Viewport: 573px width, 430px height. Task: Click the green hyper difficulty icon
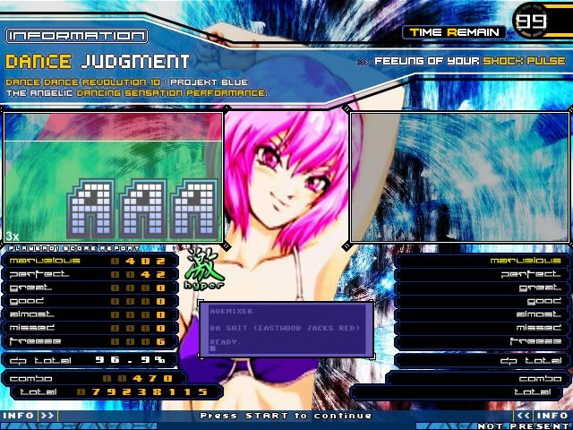pyautogui.click(x=204, y=269)
